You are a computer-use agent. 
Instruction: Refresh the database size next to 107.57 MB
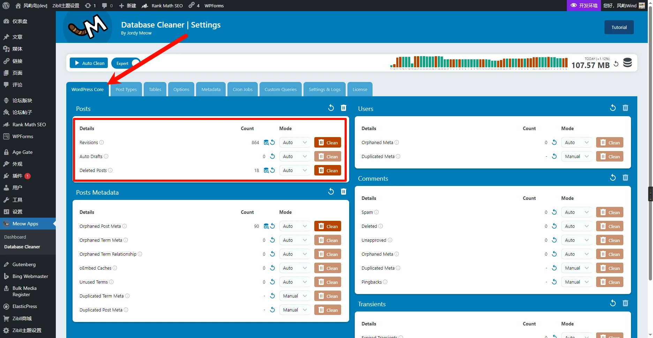[x=616, y=64]
